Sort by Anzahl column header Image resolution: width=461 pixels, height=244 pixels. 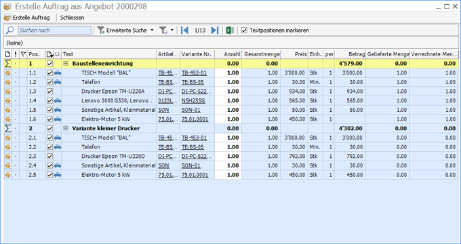[228, 54]
